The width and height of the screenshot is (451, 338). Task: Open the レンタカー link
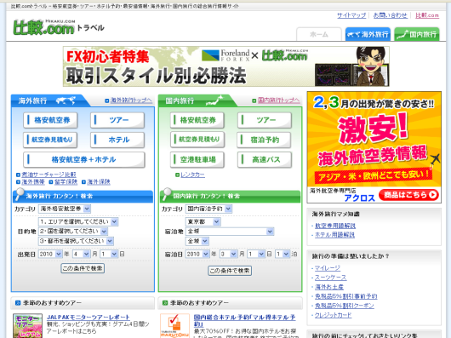192,175
